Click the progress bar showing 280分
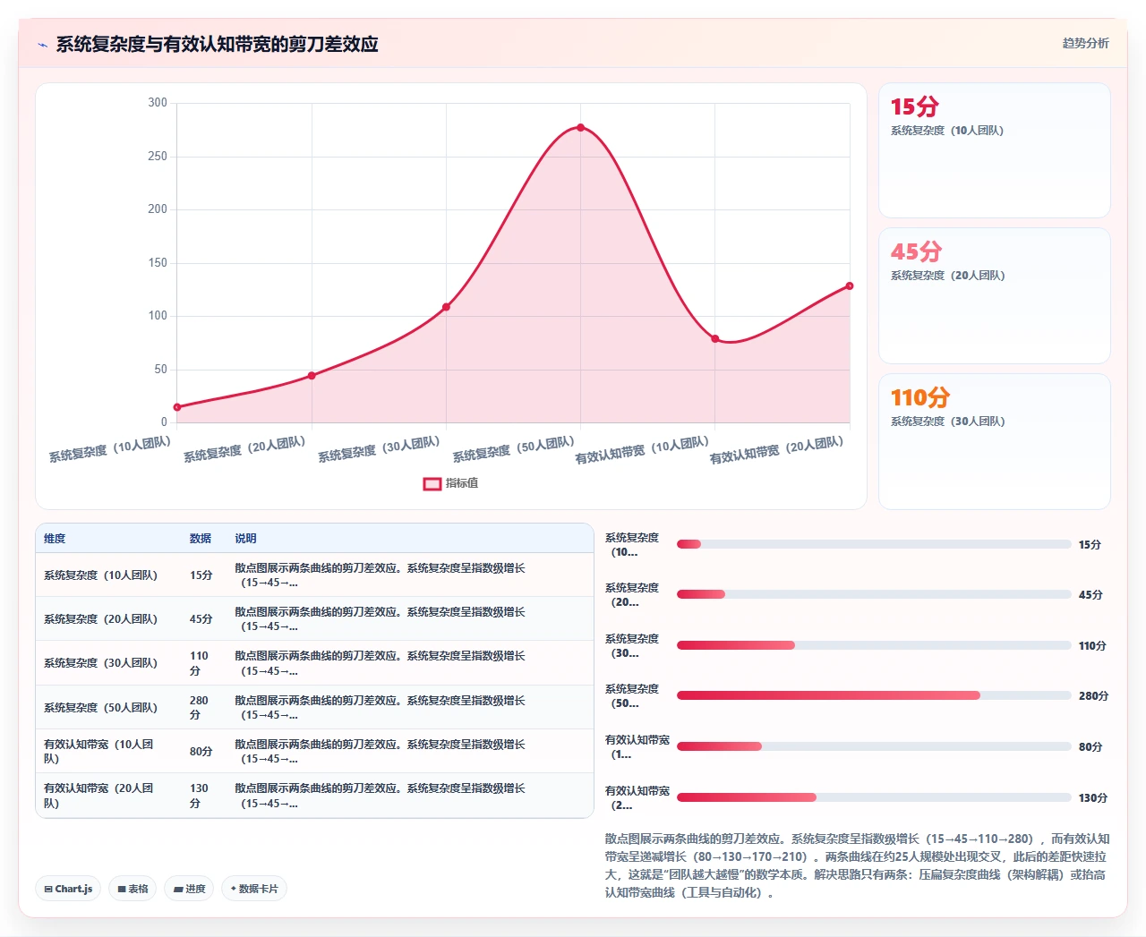Screen dimensions: 1146x937 click(874, 695)
